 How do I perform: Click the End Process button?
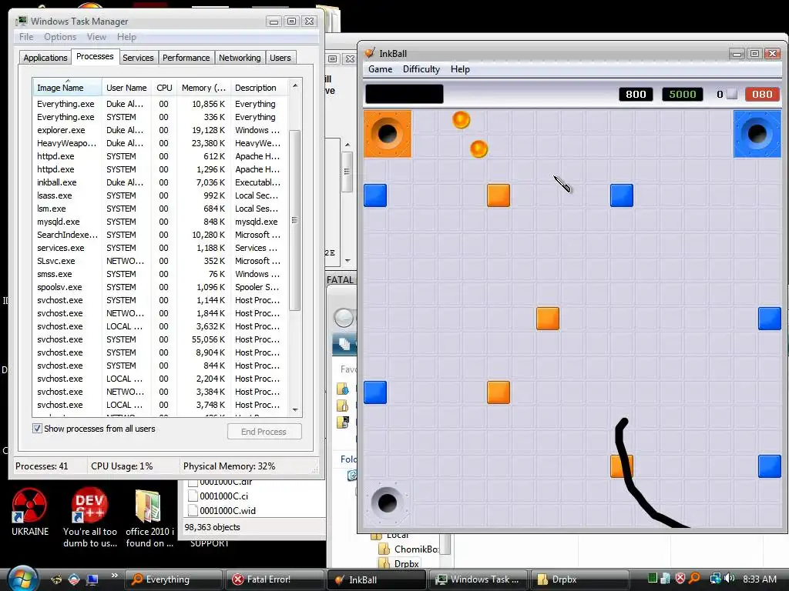click(x=264, y=432)
